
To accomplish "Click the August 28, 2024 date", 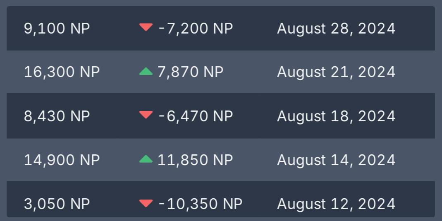I will [336, 29].
